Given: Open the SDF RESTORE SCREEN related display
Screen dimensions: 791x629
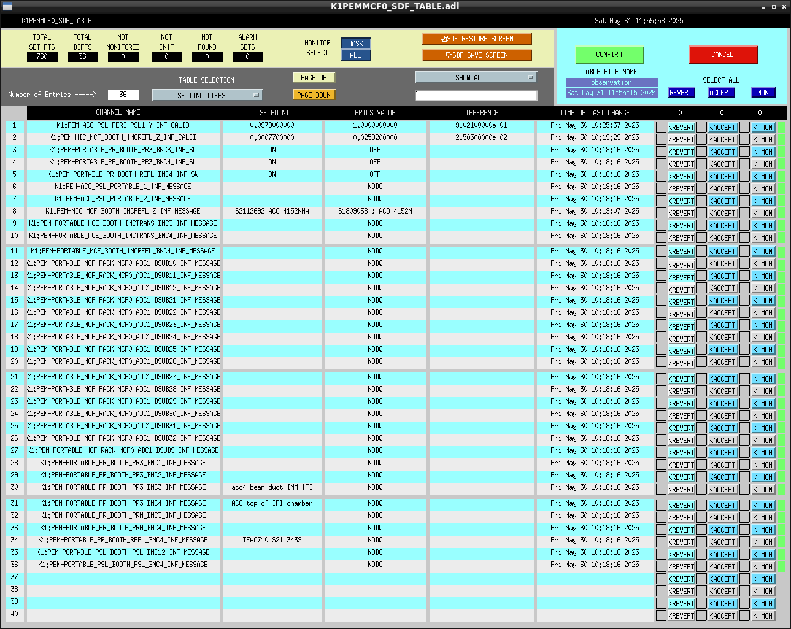Looking at the screenshot, I should tap(477, 39).
